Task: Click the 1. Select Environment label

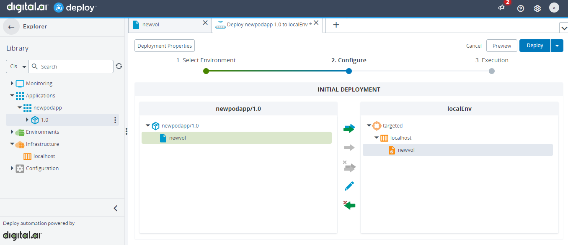Action: [x=206, y=60]
